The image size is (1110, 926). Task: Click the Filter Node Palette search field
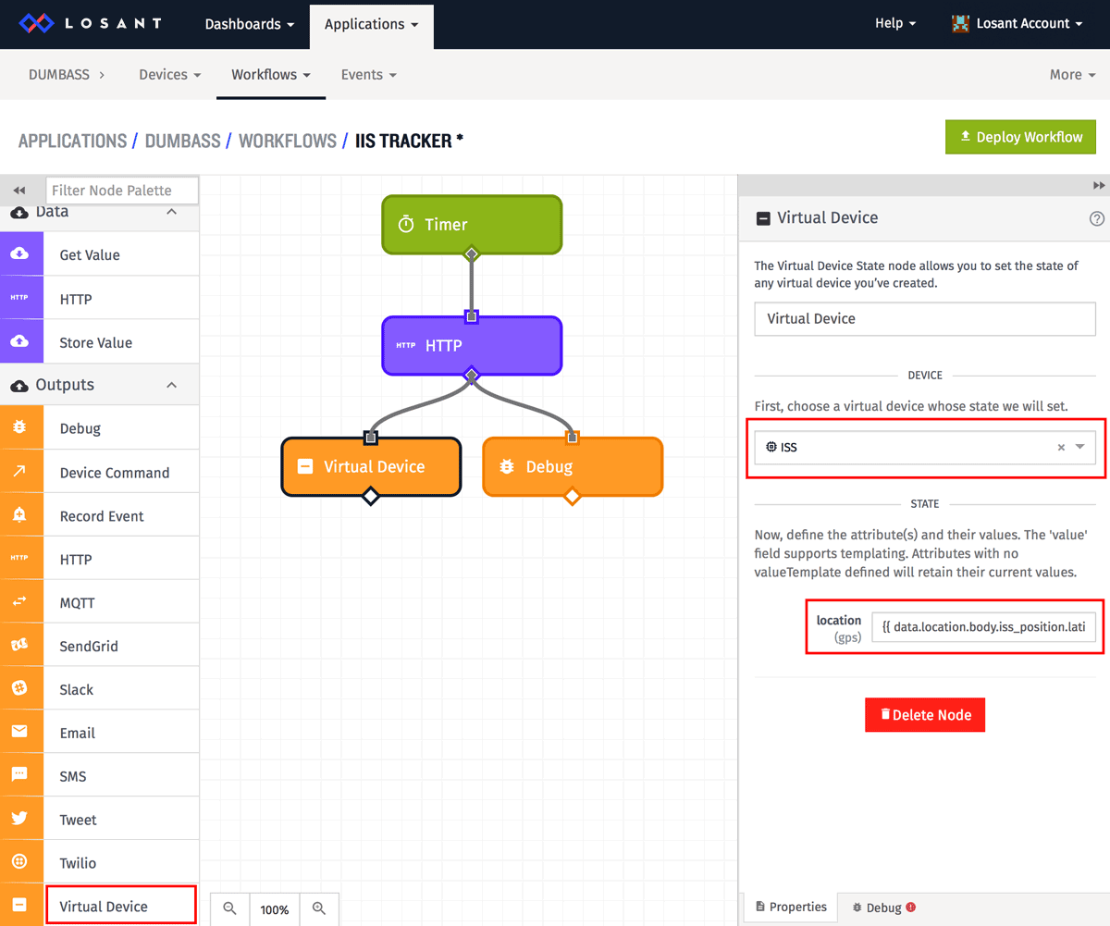click(x=122, y=191)
